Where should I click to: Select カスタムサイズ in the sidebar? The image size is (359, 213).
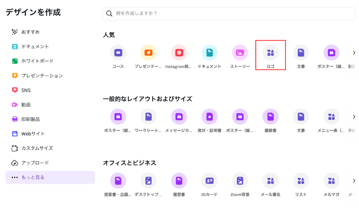pyautogui.click(x=37, y=148)
